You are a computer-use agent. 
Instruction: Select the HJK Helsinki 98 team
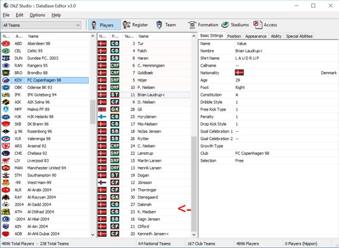pyautogui.click(x=45, y=117)
